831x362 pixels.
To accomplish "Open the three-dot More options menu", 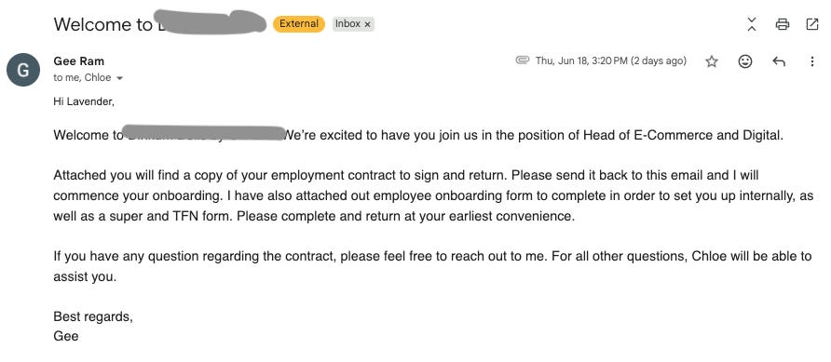I will [812, 61].
